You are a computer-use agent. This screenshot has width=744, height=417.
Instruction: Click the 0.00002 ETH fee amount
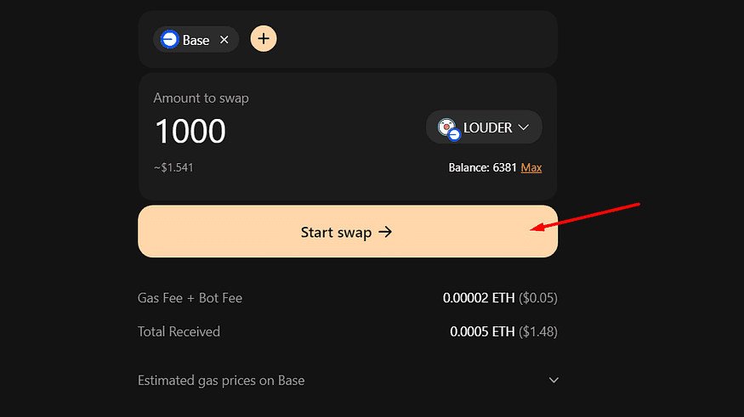click(x=478, y=297)
